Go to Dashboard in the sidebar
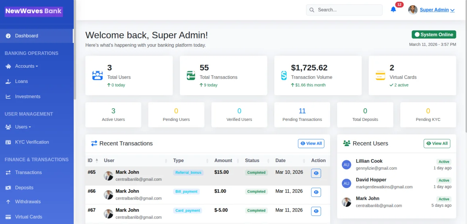This screenshot has width=467, height=224. [36, 36]
